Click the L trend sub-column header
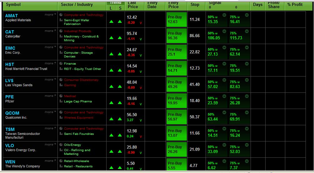The height and width of the screenshot is (173, 314). tap(111, 8)
